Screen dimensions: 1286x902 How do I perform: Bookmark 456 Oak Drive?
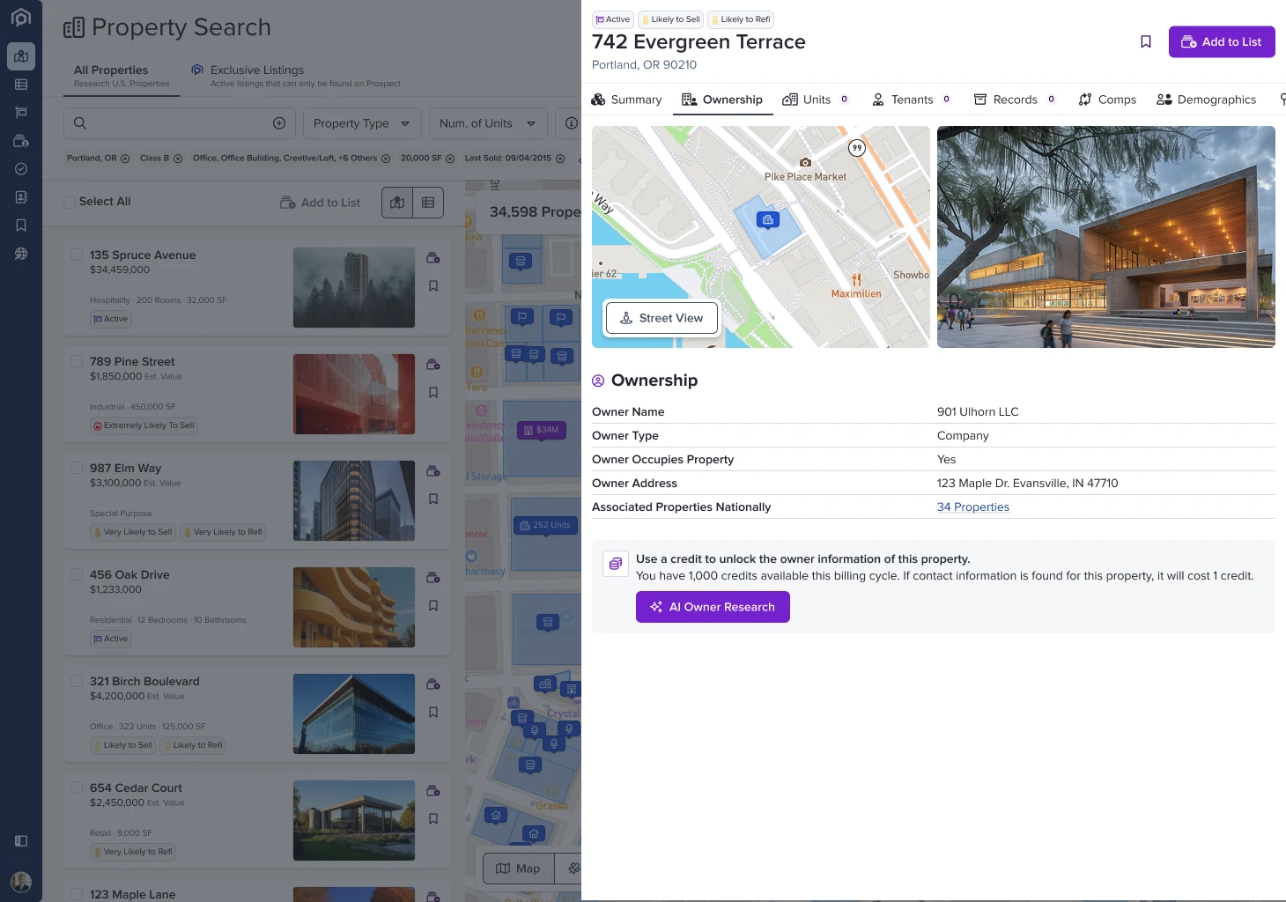pos(433,606)
